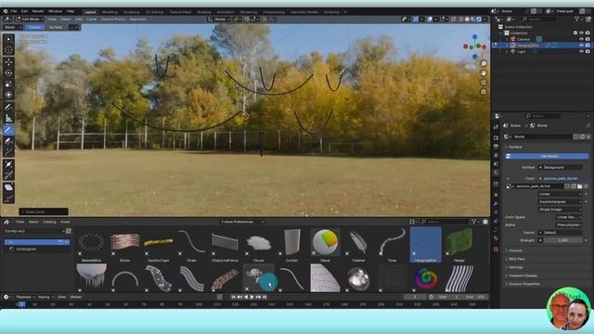594x334 pixels.
Task: Toggle the Use Nodes button
Action: (x=547, y=156)
